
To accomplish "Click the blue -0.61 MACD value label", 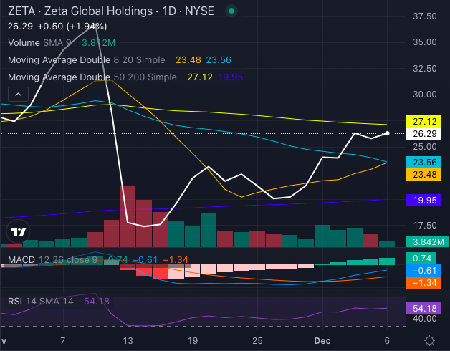I will click(421, 271).
